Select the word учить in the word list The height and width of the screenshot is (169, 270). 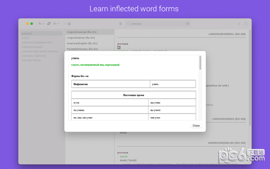pos(41,38)
